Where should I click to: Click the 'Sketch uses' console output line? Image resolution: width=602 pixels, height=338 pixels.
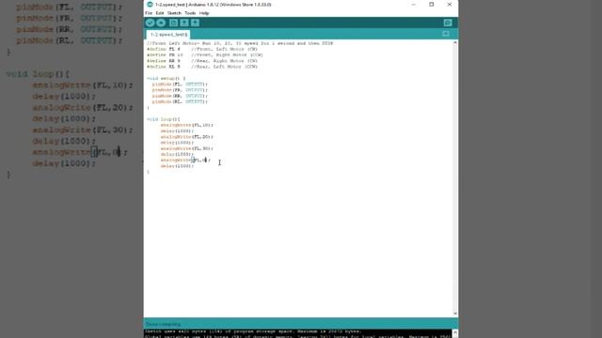tap(253, 331)
